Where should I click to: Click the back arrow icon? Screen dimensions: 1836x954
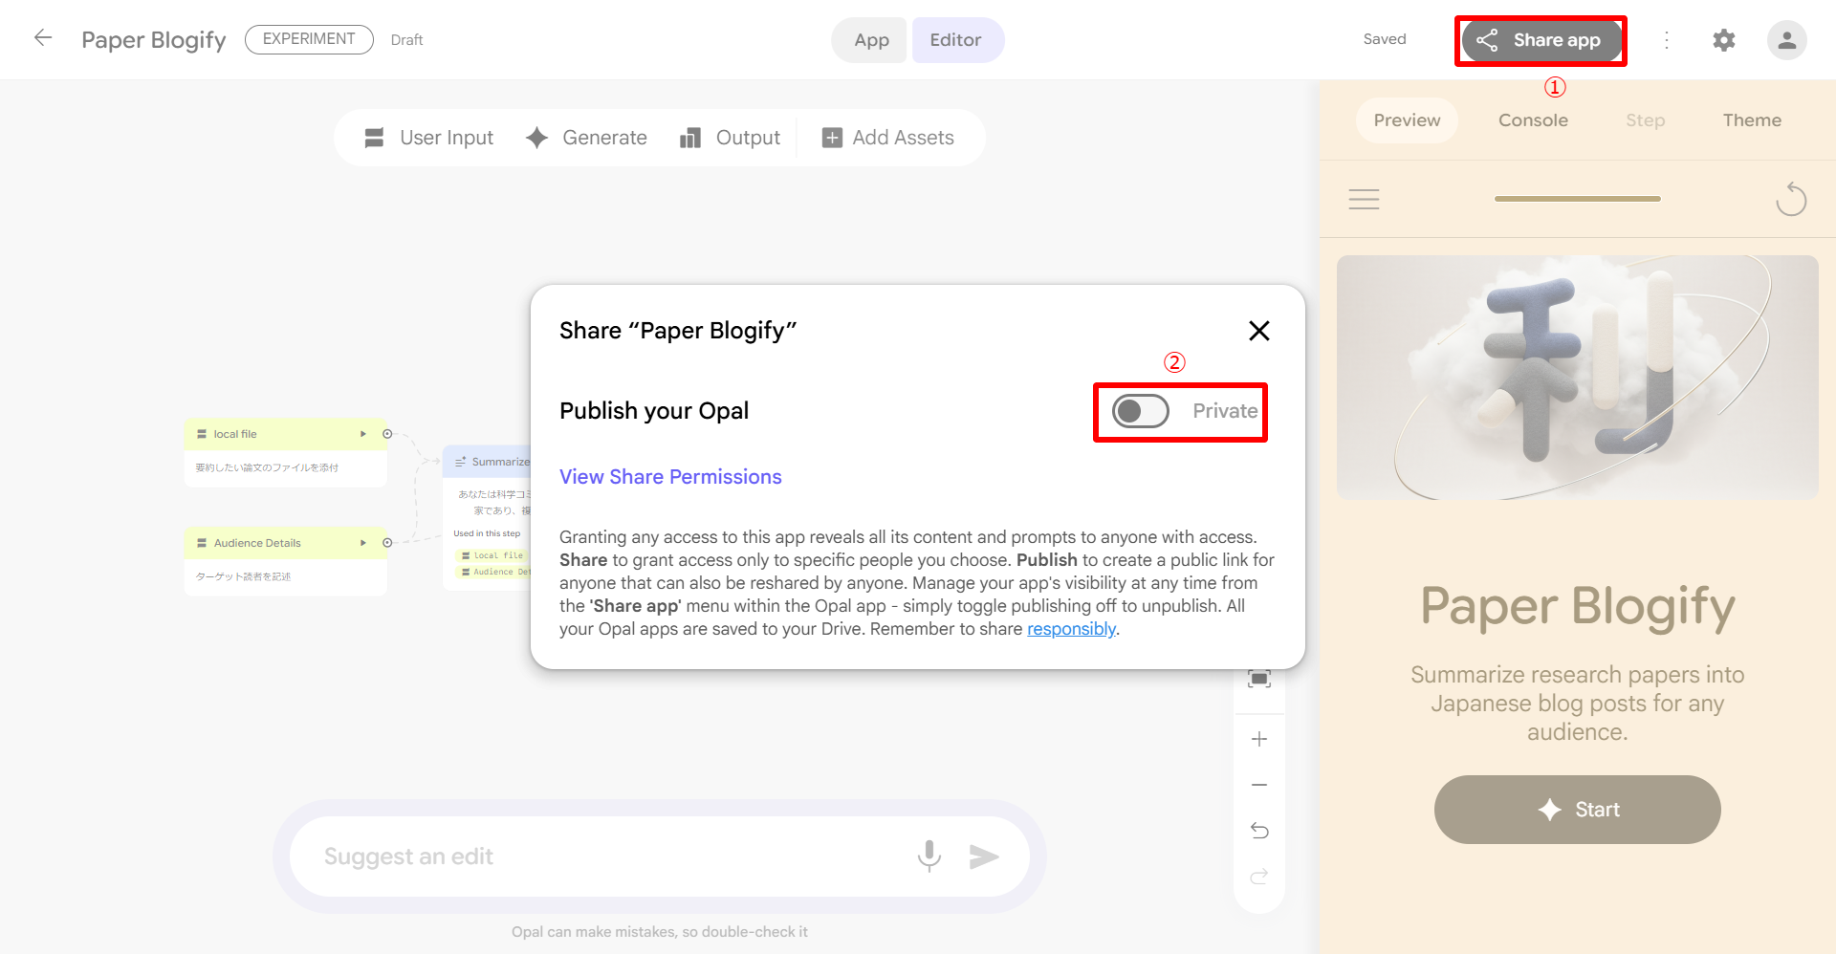click(43, 38)
